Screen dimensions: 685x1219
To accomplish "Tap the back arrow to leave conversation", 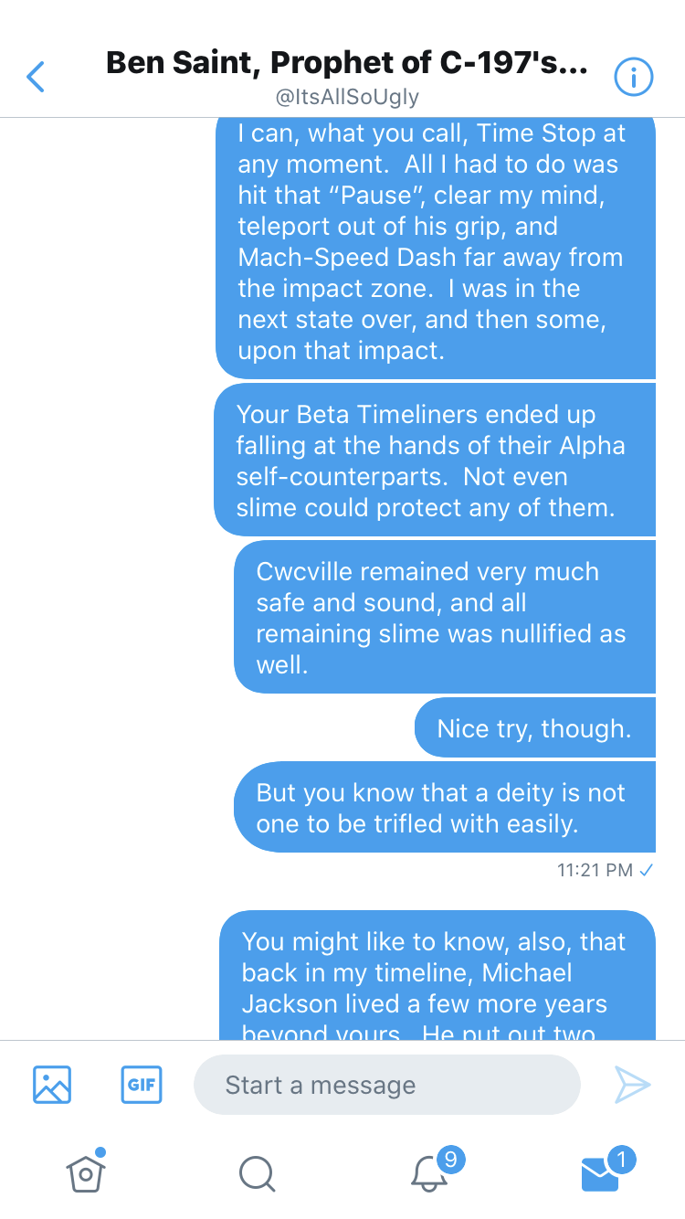I will [x=37, y=78].
